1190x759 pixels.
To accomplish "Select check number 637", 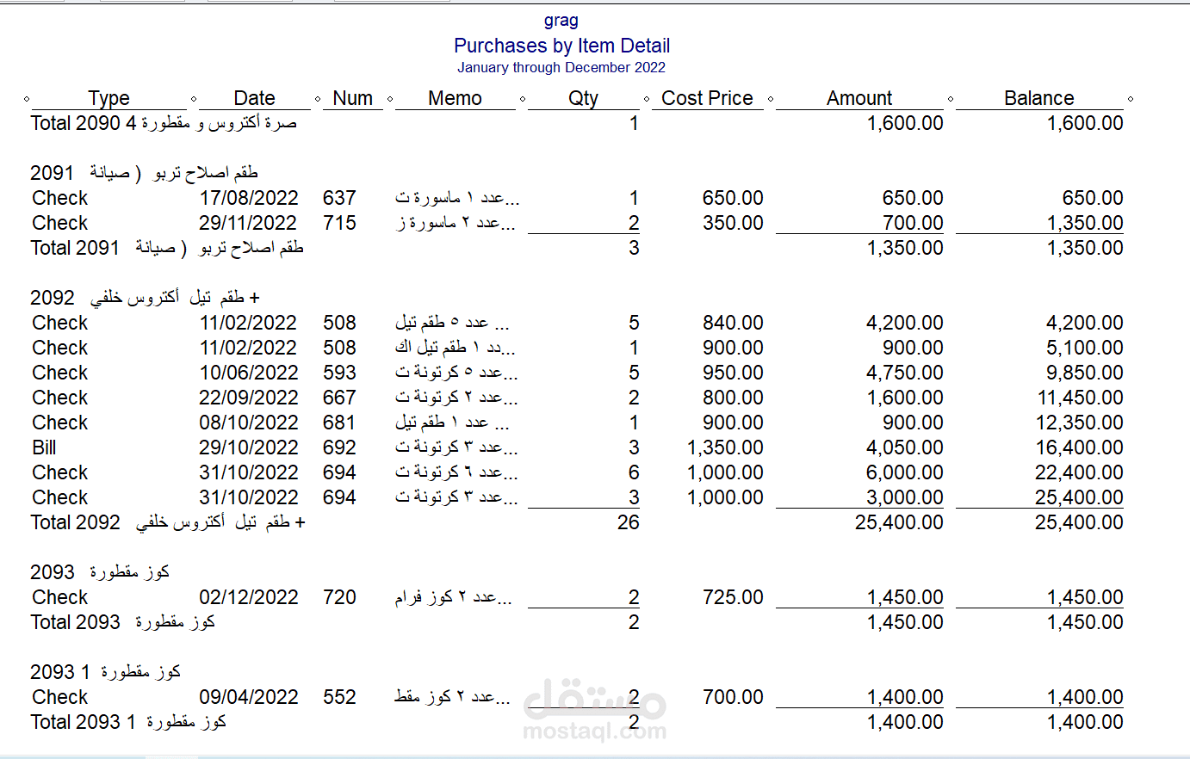I will tap(339, 198).
